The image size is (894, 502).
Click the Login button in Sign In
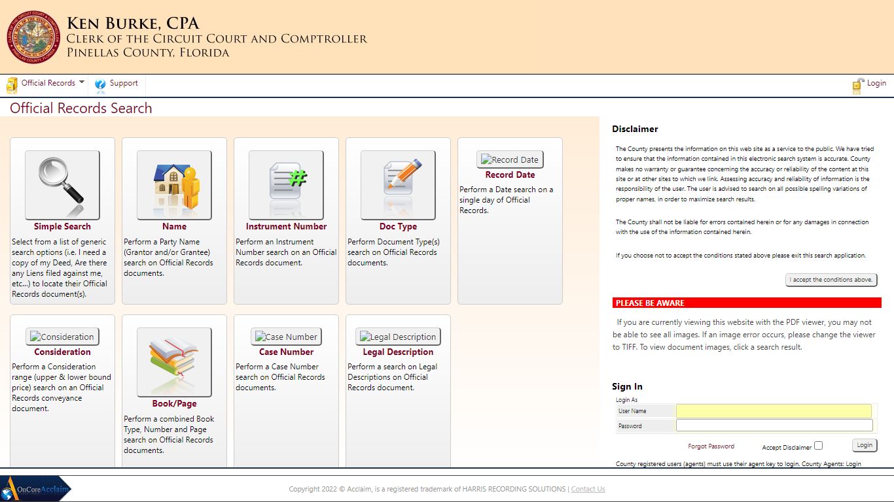(865, 445)
